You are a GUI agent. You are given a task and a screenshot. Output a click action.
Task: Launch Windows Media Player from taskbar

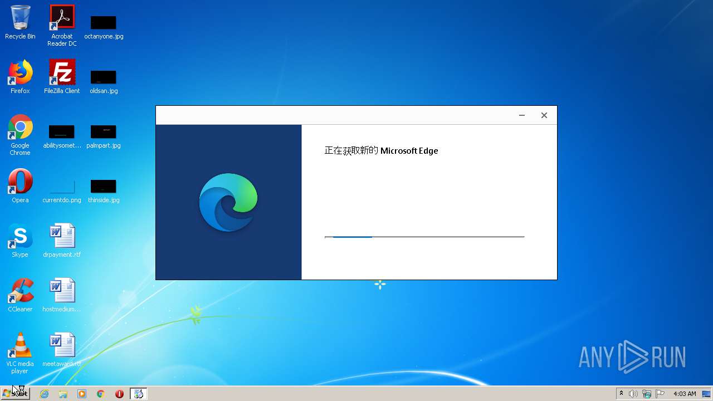tap(82, 394)
